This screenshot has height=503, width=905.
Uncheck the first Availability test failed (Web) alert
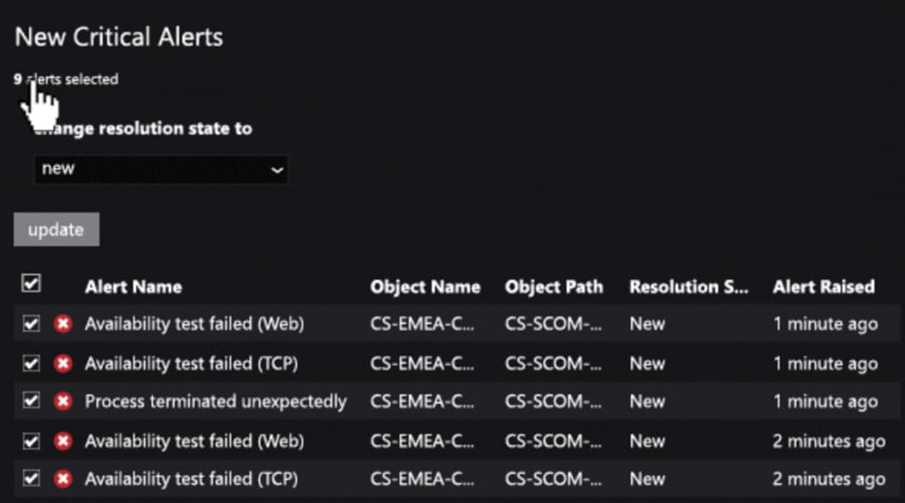tap(31, 324)
